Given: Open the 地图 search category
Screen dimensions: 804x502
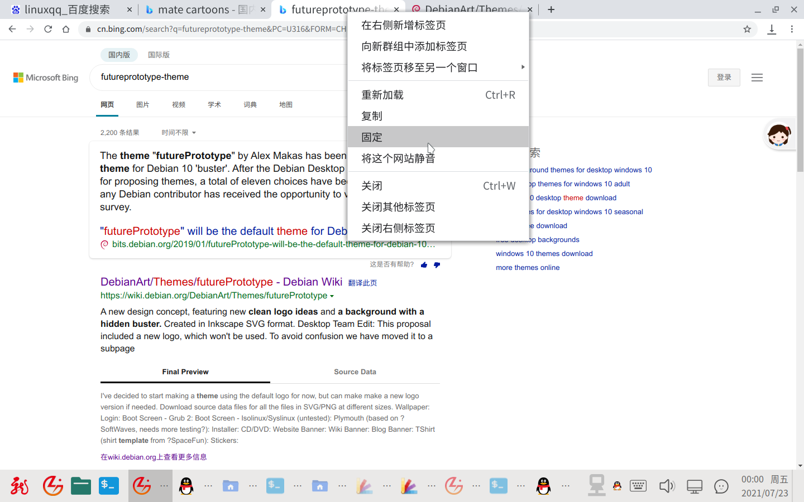Looking at the screenshot, I should point(286,104).
